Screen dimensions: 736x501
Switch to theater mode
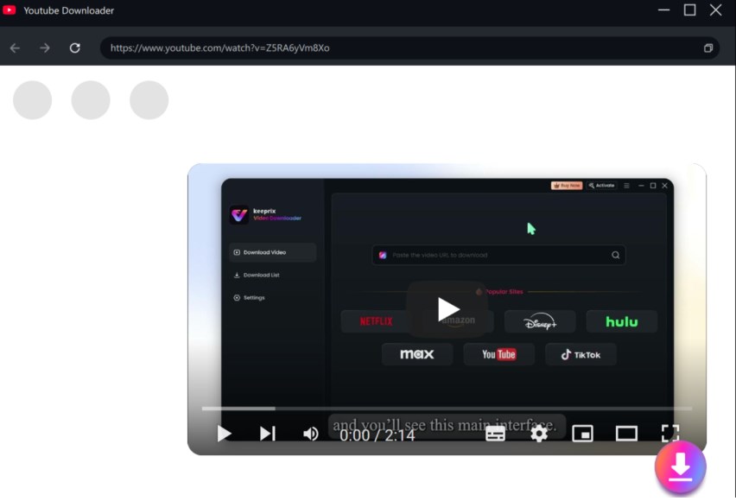tap(626, 434)
